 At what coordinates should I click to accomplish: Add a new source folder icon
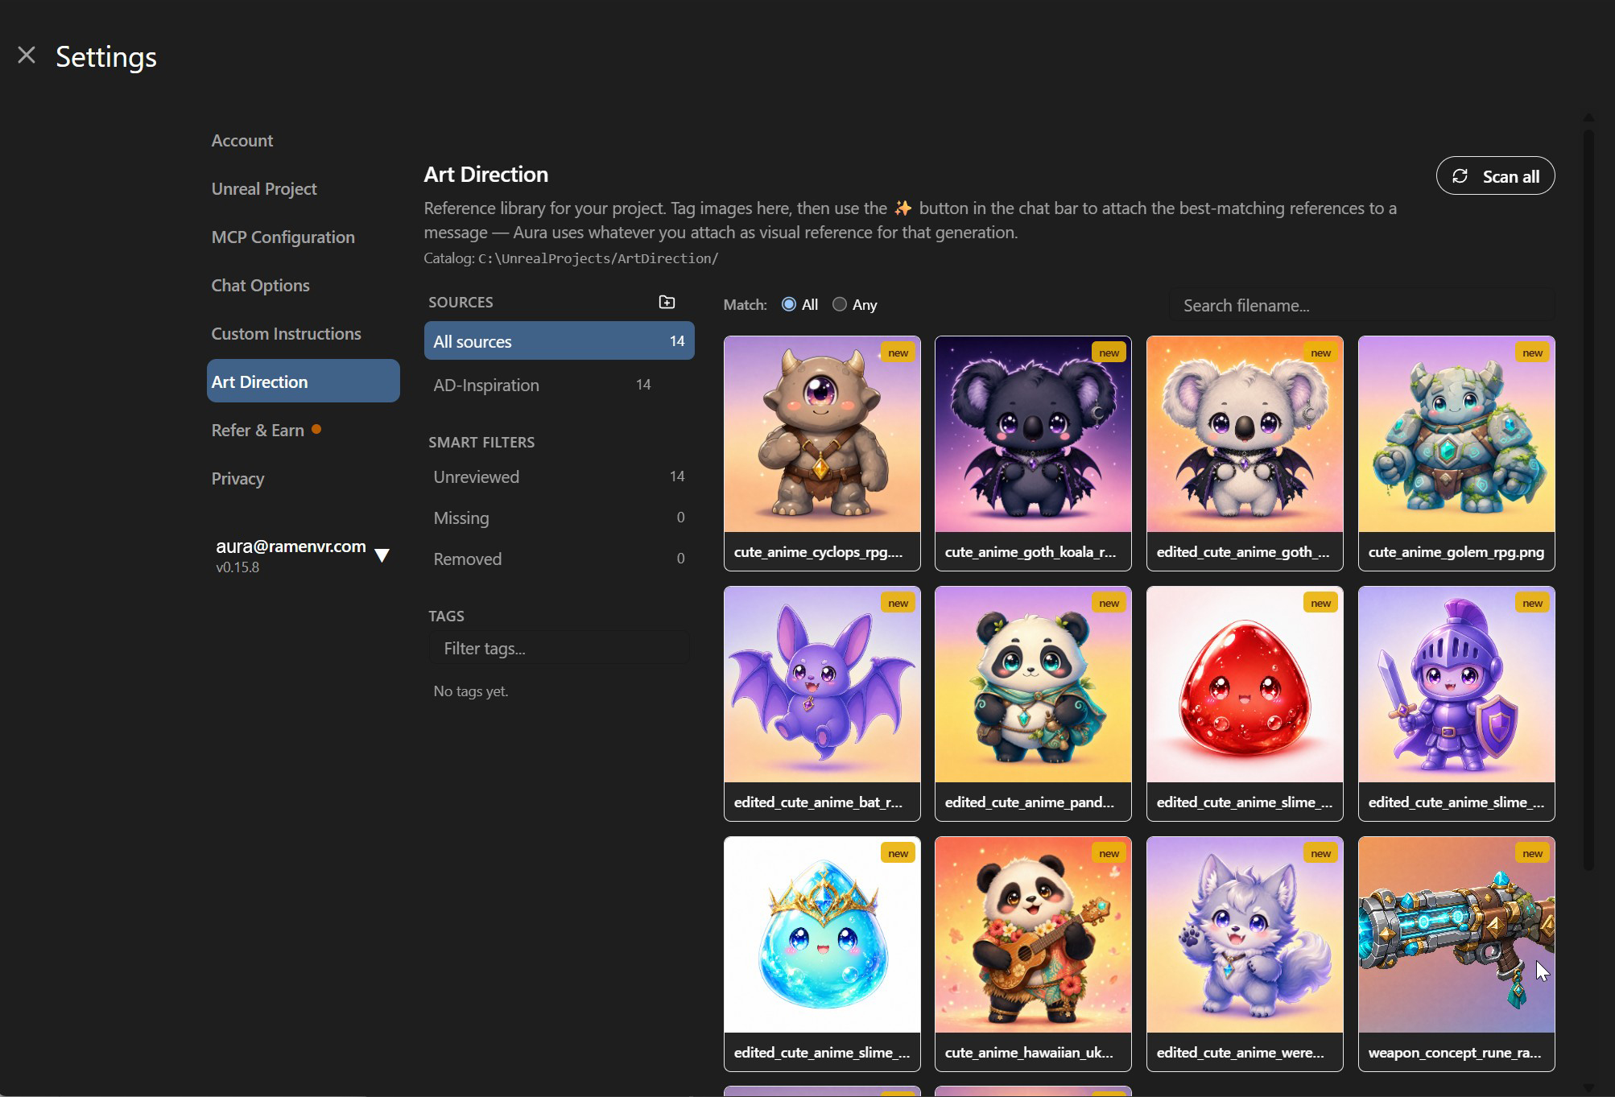pyautogui.click(x=667, y=302)
